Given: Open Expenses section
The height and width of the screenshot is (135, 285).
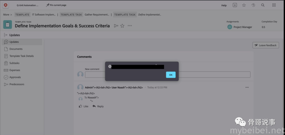Looking at the screenshot, I should tap(15, 70).
